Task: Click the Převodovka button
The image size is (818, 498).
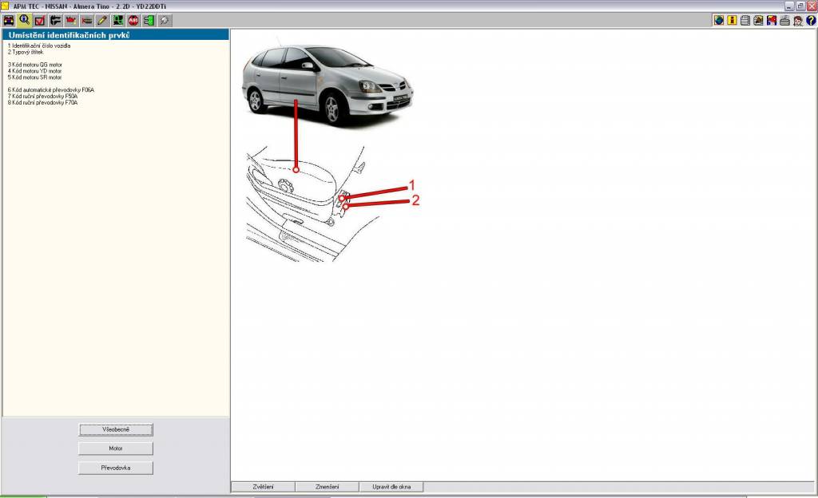Action: point(116,468)
